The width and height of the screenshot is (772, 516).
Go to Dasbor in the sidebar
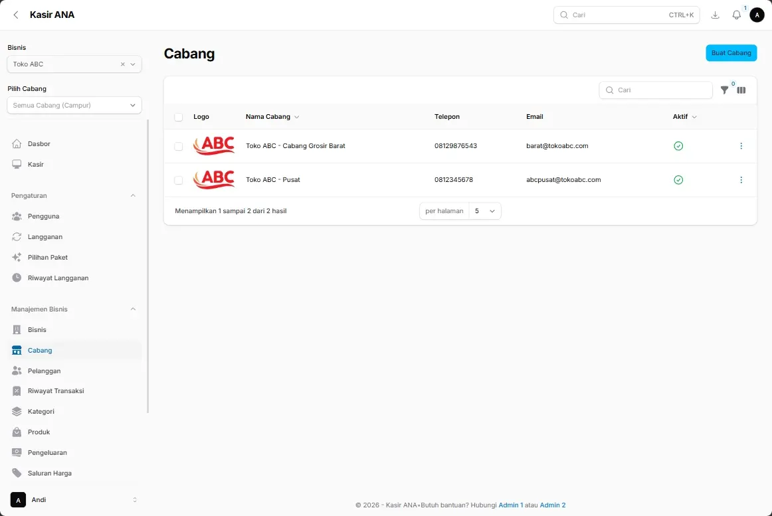tap(74, 143)
